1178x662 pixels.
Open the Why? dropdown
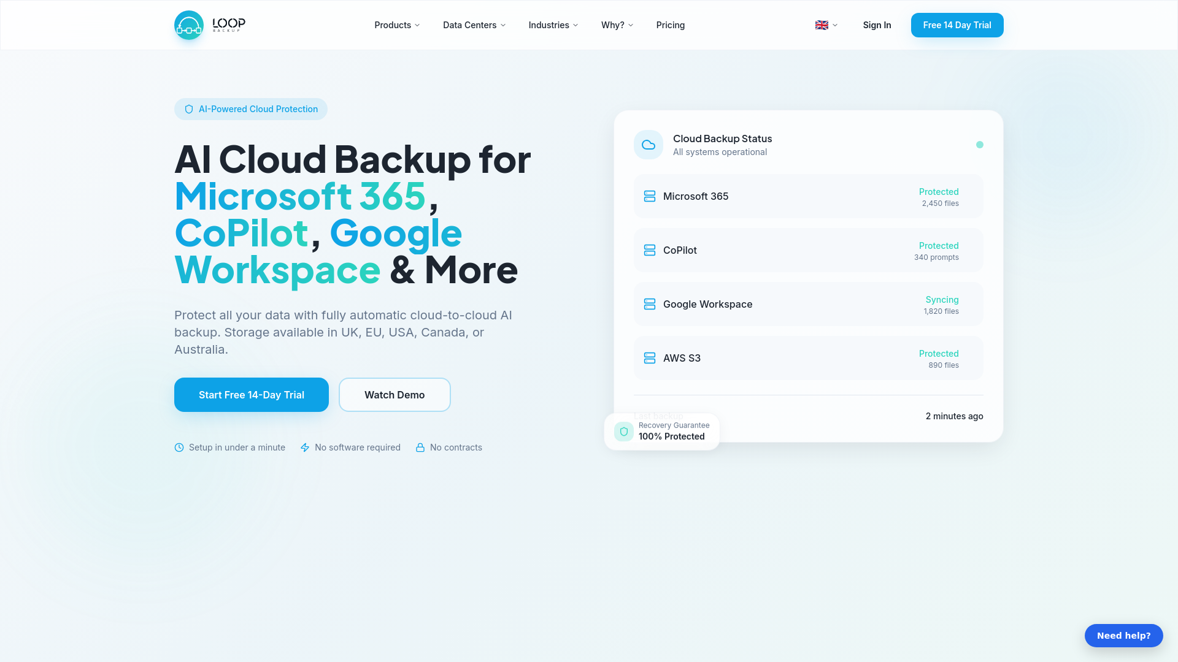617,25
